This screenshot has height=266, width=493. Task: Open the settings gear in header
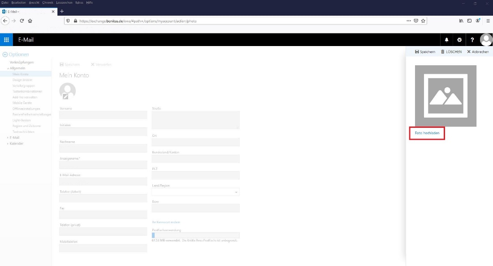(x=459, y=40)
